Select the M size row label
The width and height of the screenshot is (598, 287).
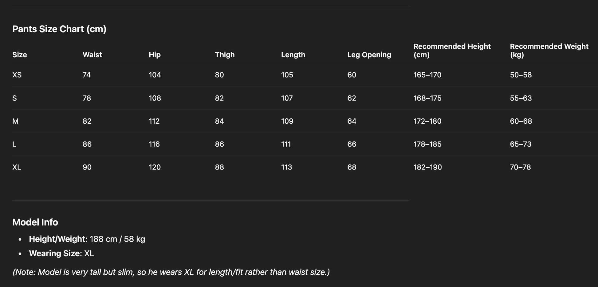pos(15,121)
